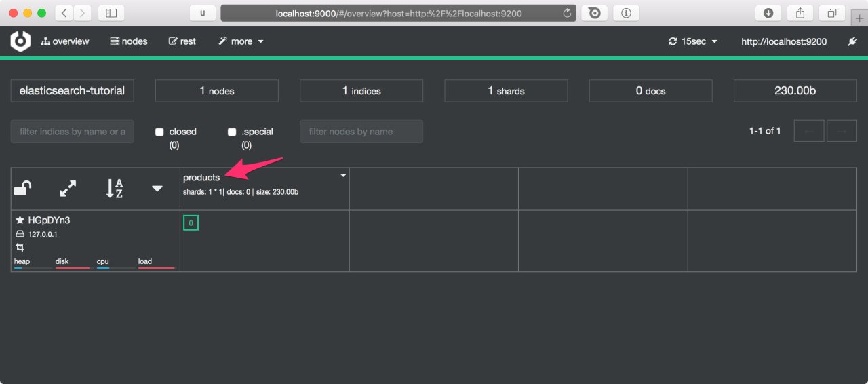Click the 230.00b size counter
868x384 pixels.
click(795, 91)
